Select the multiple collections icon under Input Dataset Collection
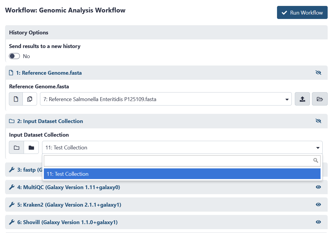 click(x=31, y=147)
